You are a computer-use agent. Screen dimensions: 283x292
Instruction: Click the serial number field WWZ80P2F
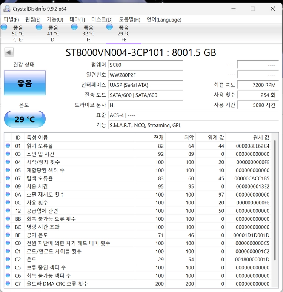tap(145, 75)
